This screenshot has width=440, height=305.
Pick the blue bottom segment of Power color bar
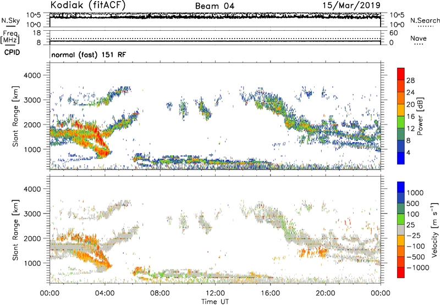(x=401, y=158)
